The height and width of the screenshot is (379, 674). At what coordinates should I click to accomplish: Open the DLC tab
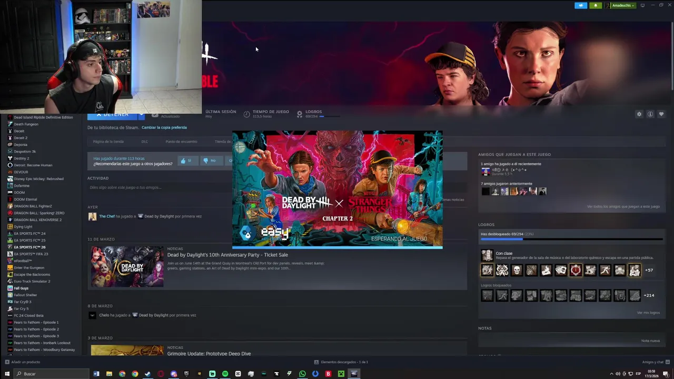(144, 142)
